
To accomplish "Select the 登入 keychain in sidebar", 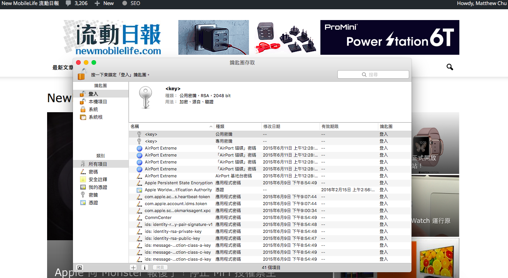I will tap(93, 94).
